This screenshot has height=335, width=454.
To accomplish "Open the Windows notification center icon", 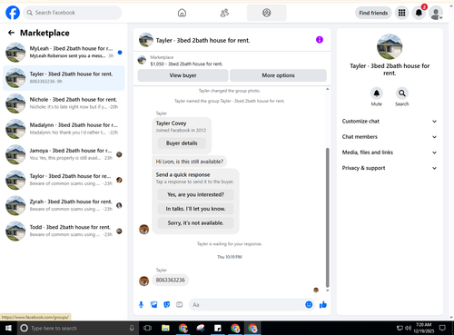I will (442, 328).
